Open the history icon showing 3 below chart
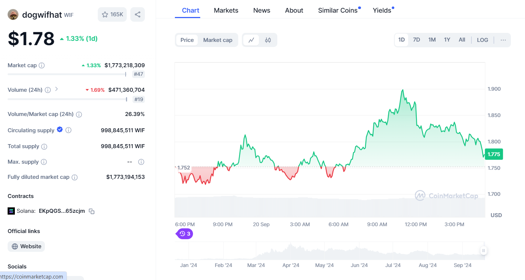Screen dimensions: 525x280 tap(184, 234)
